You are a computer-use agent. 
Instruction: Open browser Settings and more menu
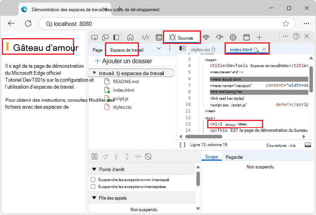pos(306,24)
